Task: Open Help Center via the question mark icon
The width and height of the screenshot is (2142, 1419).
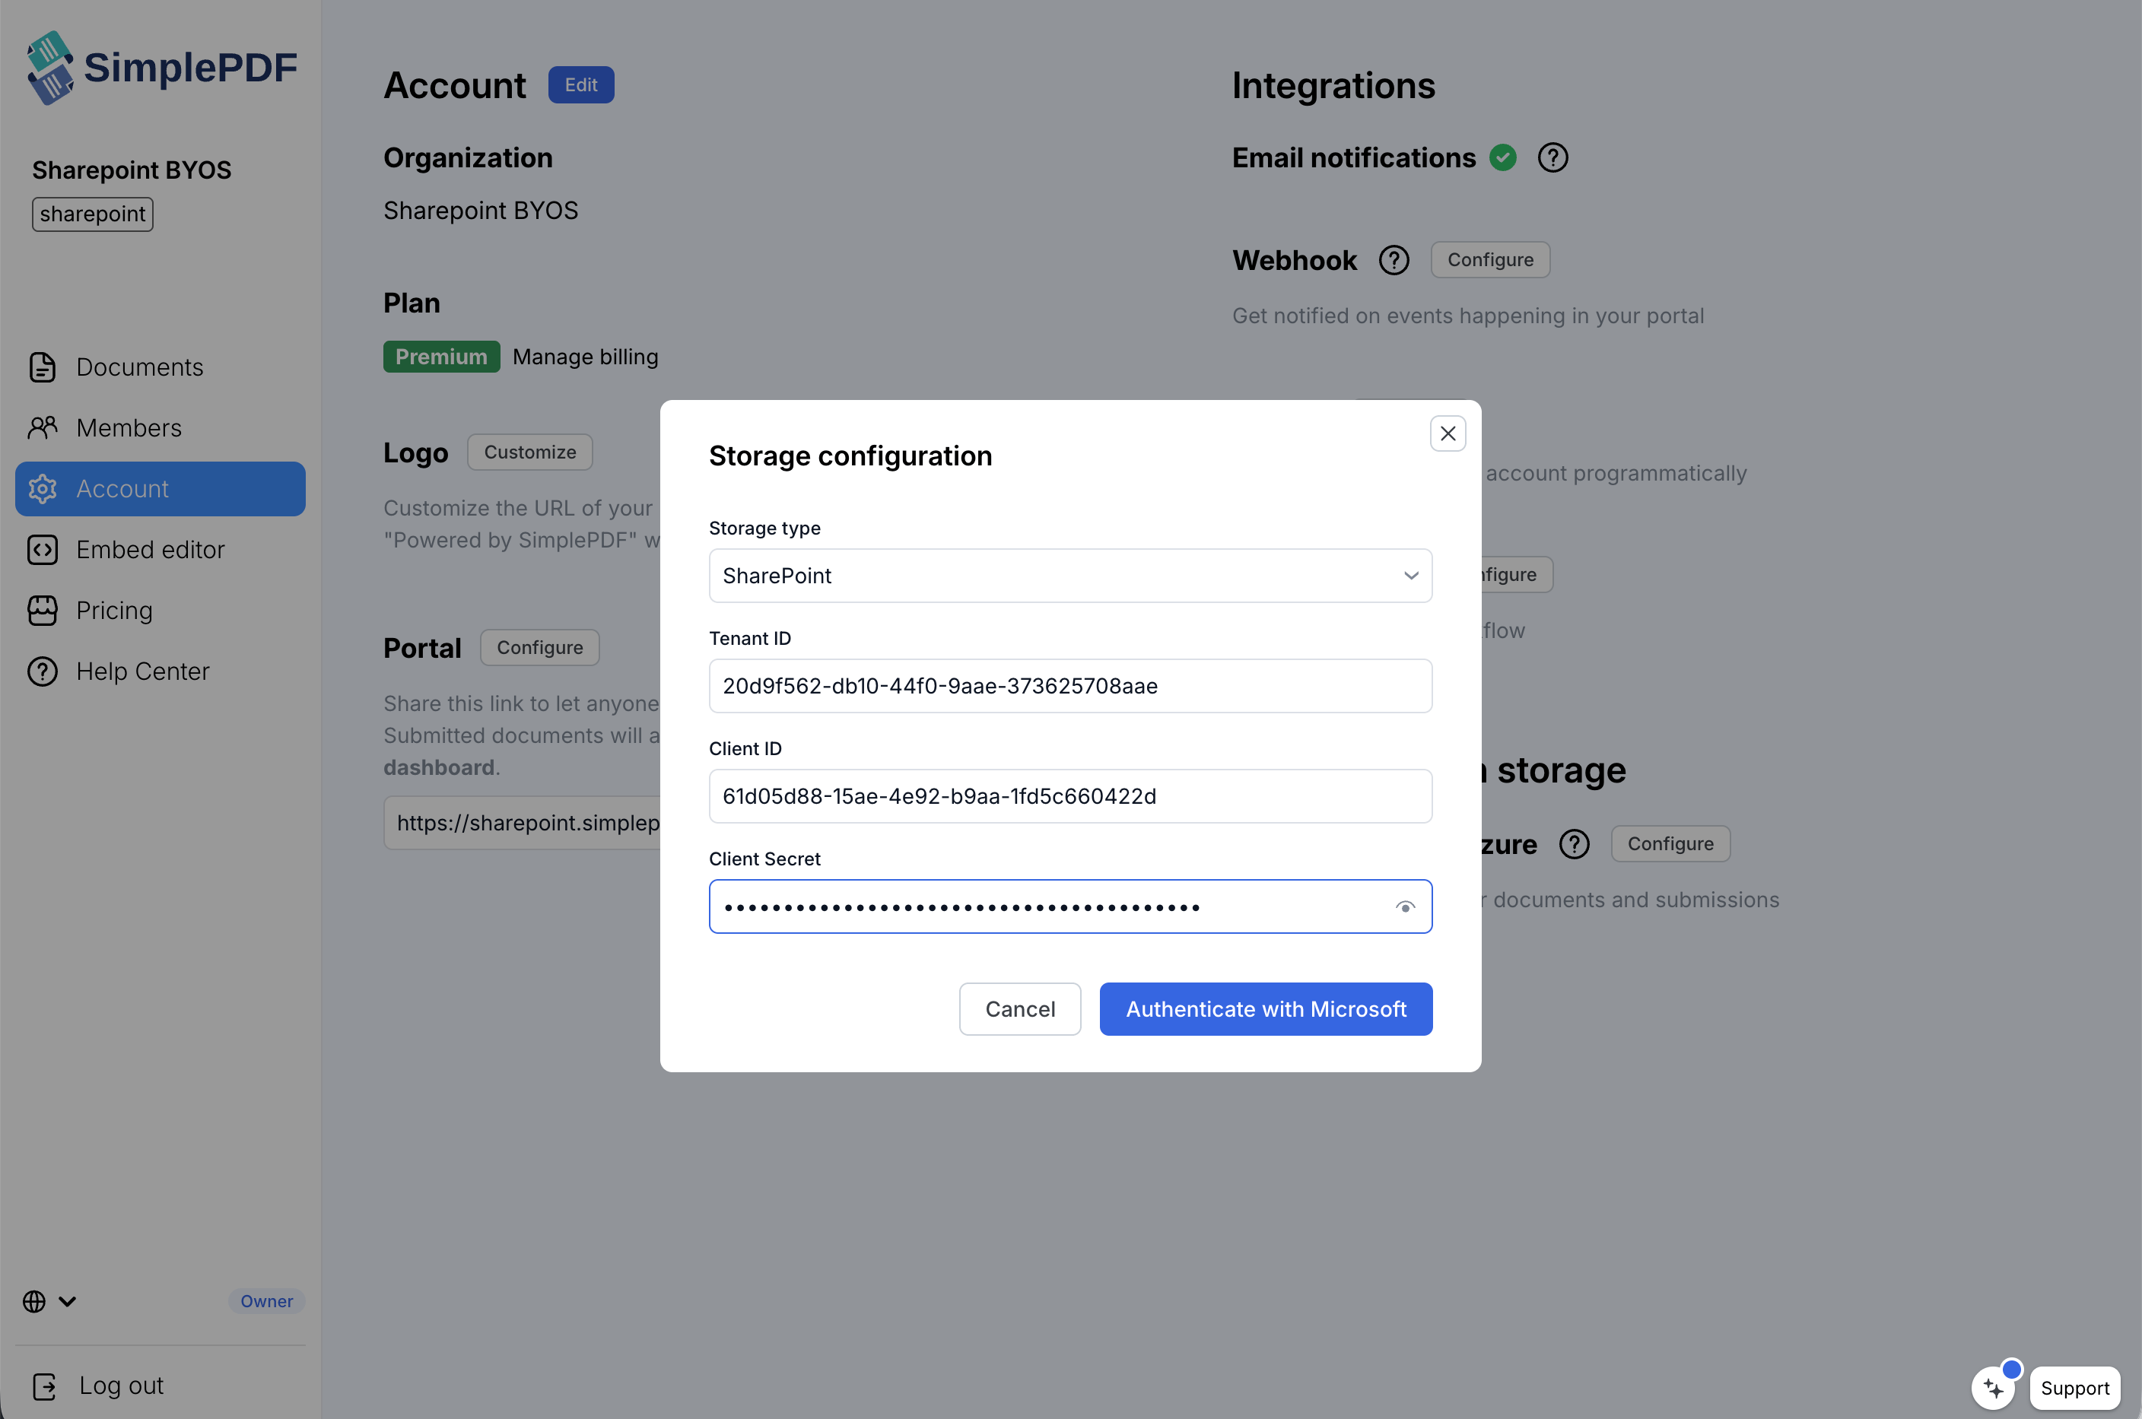Action: [42, 671]
